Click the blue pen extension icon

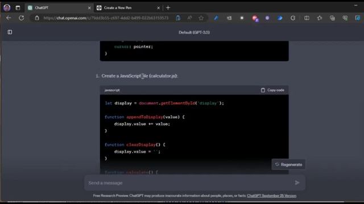[216, 18]
